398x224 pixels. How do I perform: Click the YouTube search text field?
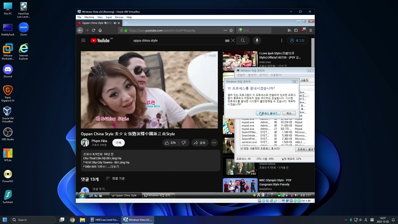(179, 40)
